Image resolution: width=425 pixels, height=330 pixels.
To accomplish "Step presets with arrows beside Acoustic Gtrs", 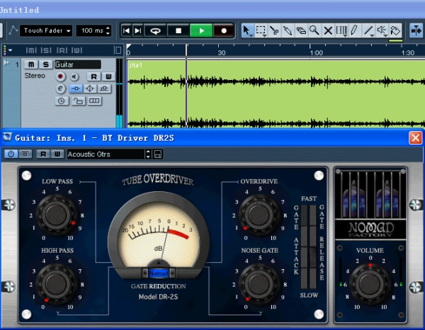I will [148, 154].
